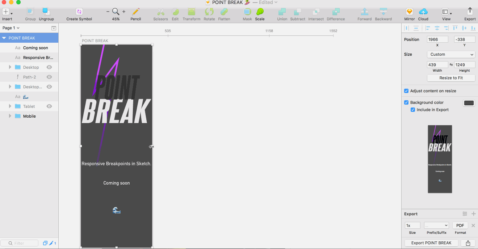Select the Coming soon text layer

click(x=29, y=48)
